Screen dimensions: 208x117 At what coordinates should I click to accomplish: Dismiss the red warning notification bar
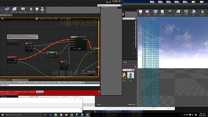click(x=99, y=92)
